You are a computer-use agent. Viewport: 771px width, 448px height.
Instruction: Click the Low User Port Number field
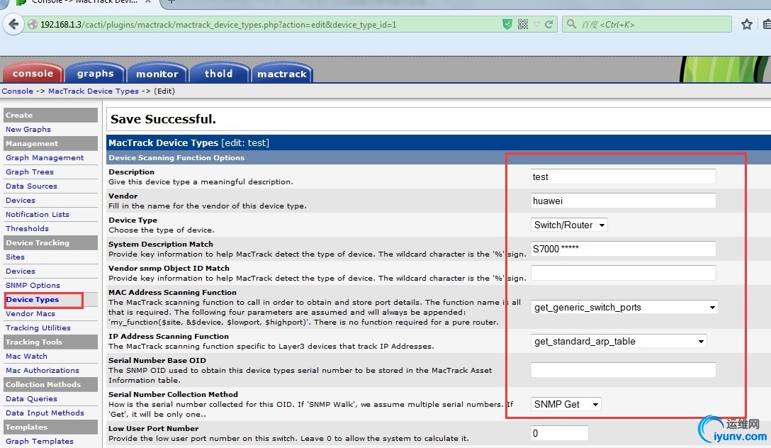click(x=560, y=433)
